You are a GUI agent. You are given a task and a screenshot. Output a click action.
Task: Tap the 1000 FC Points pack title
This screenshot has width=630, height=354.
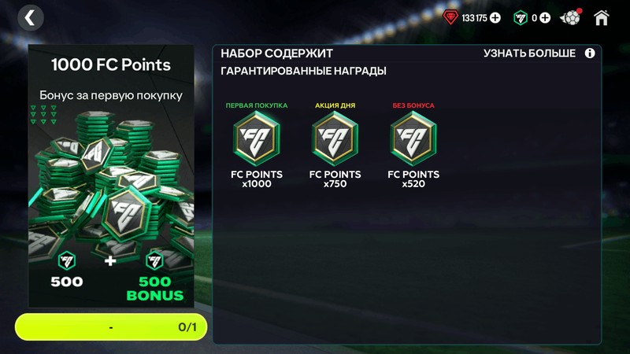coord(111,65)
